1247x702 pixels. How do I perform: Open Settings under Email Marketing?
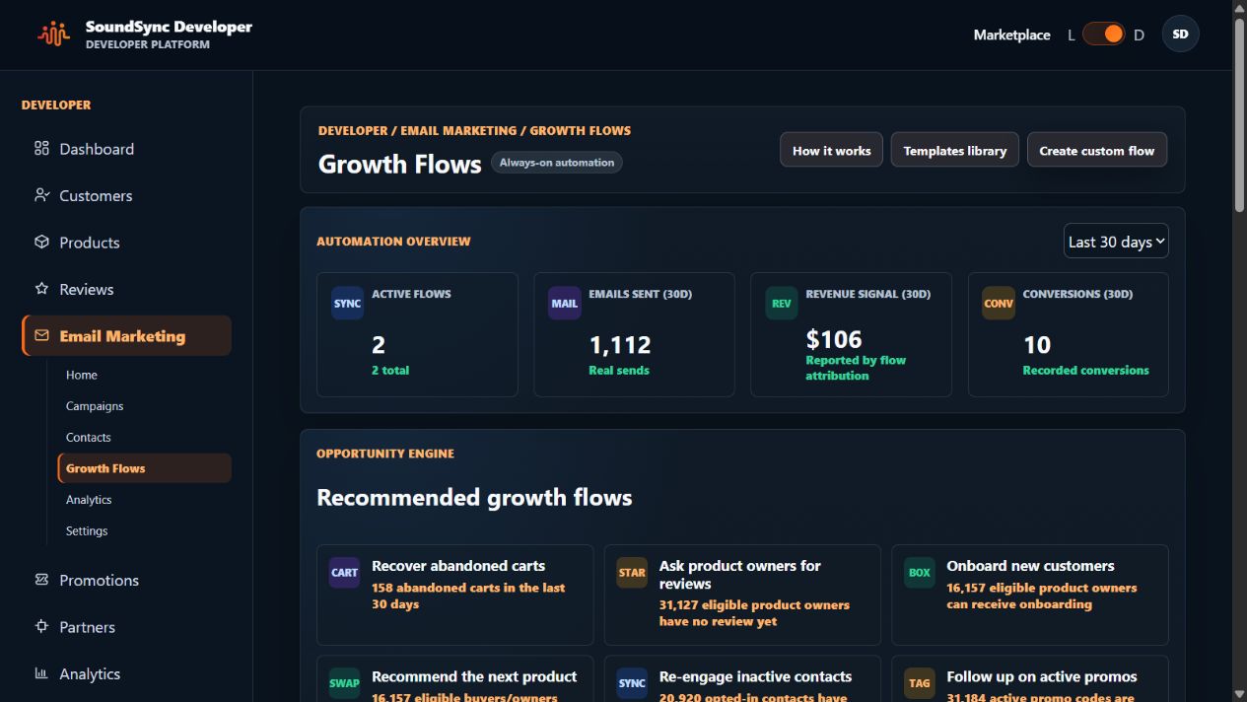pyautogui.click(x=144, y=530)
